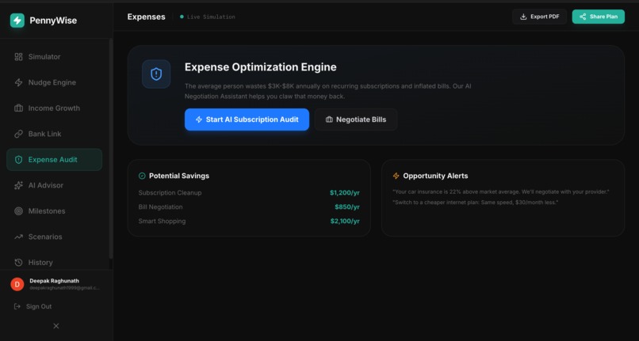Viewport: 639px width, 341px height.
Task: Click the Bill Negotiation row label
Action: (x=161, y=207)
